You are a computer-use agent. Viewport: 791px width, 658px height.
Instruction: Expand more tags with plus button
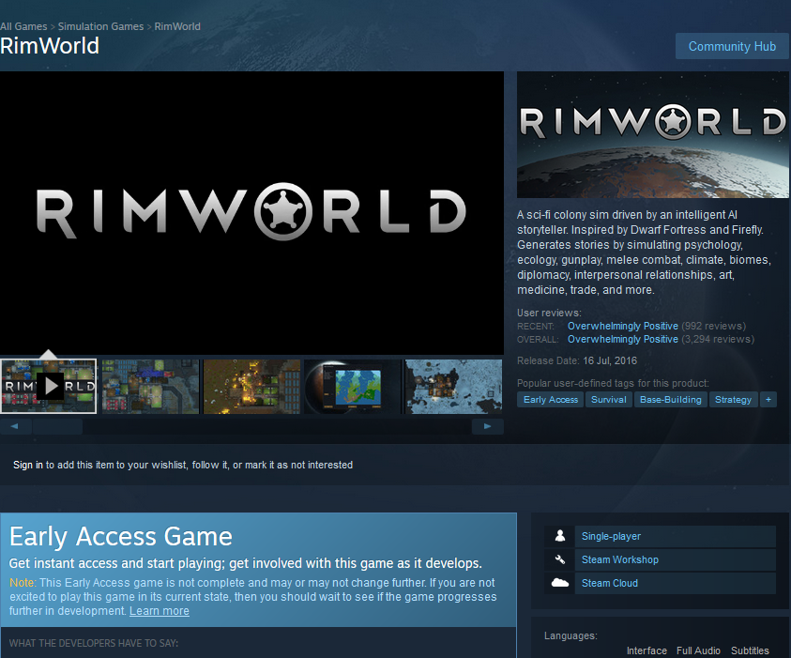(768, 400)
